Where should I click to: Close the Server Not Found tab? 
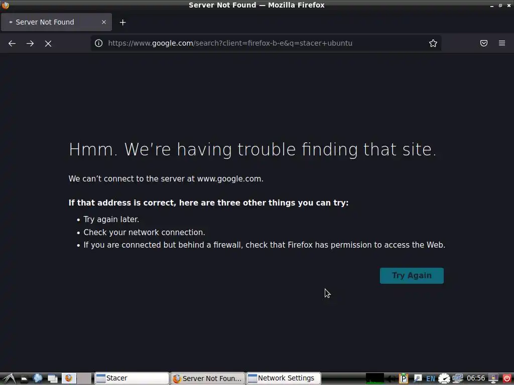coord(104,22)
